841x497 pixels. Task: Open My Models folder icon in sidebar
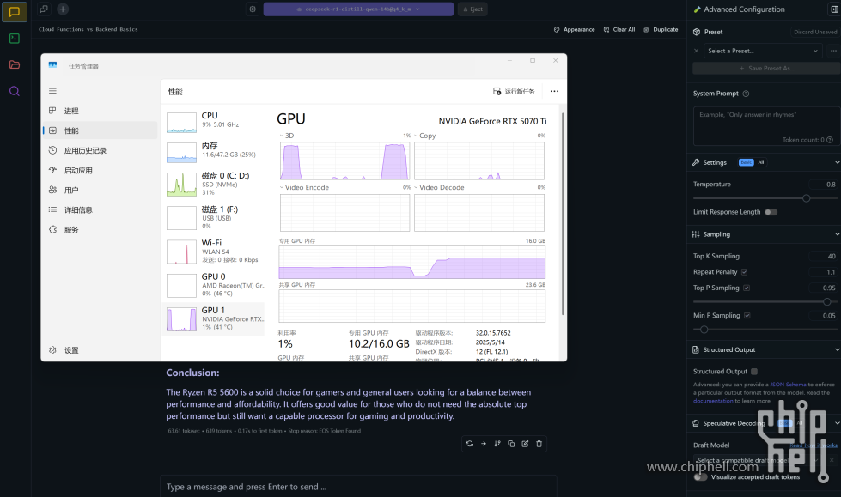pyautogui.click(x=15, y=64)
